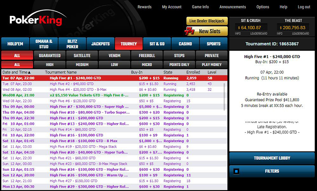
Task: Toggle the Filters checkbox
Action: pyautogui.click(x=237, y=171)
